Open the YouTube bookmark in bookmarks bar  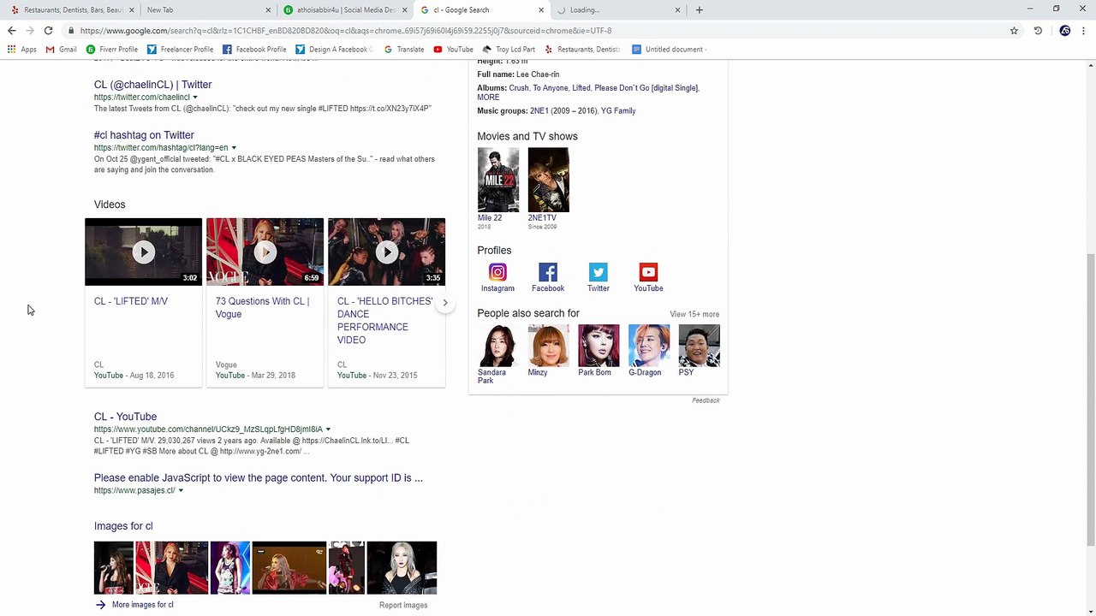point(453,50)
